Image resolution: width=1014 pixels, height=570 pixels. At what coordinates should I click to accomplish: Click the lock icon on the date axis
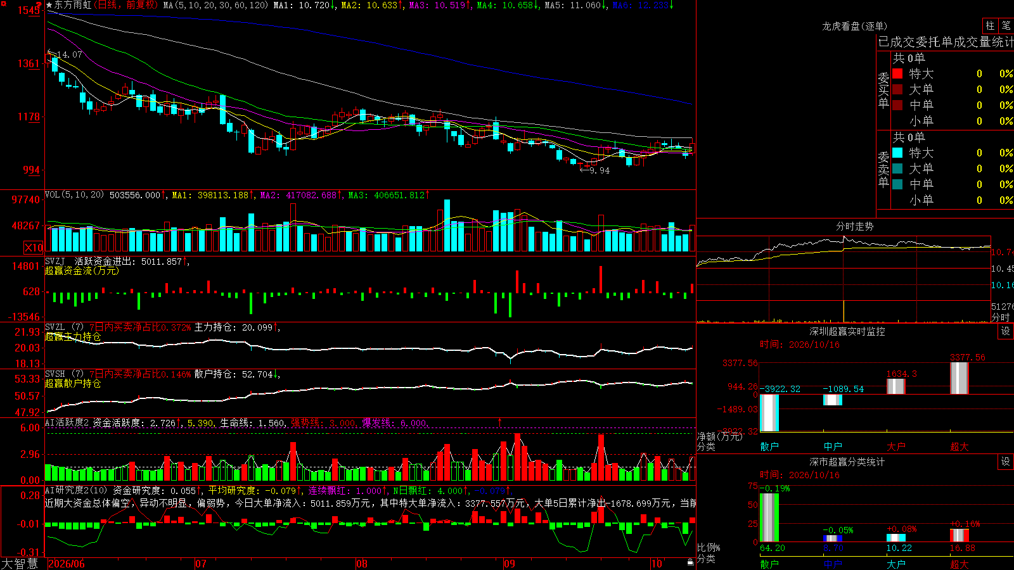tap(691, 562)
